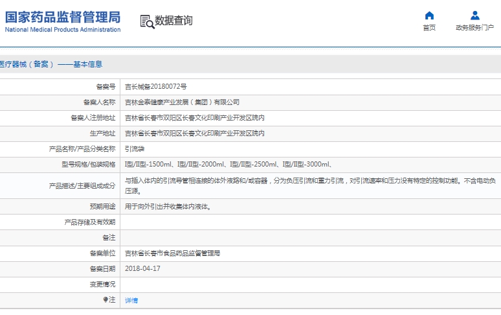
Task: Click the model specification value with 1500ml
Action: pos(229,165)
